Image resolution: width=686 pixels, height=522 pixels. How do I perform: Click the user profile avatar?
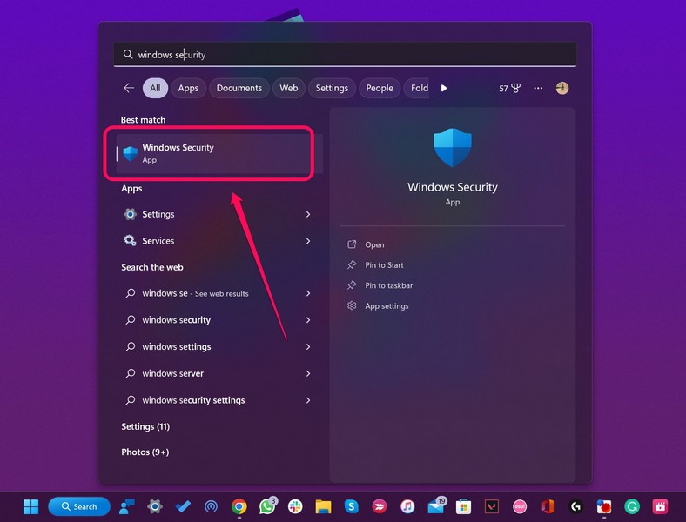coord(562,88)
